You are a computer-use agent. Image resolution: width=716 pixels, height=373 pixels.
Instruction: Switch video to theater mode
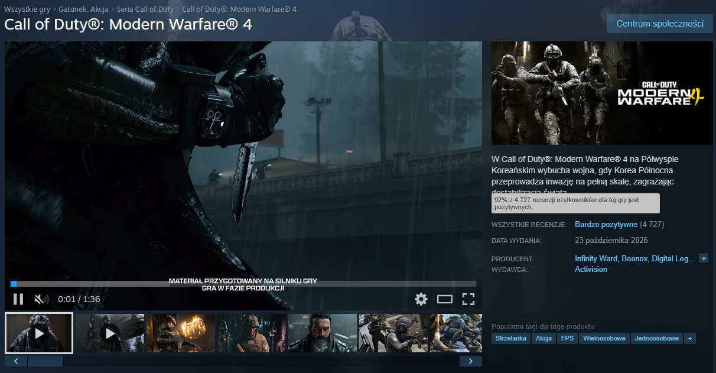(444, 299)
